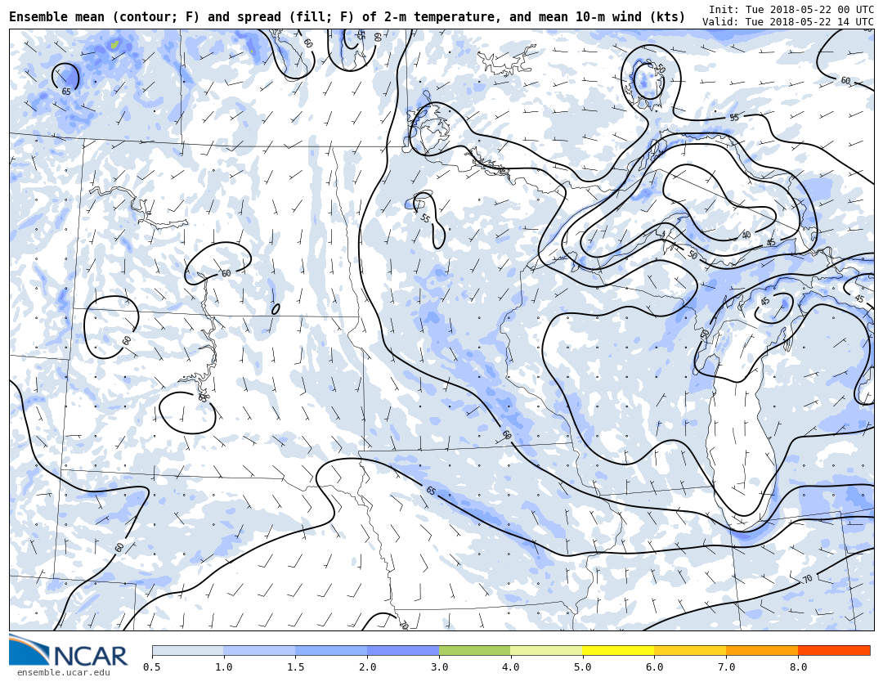Click the 1.5 colorbar tick label
883x682 pixels.
click(296, 667)
